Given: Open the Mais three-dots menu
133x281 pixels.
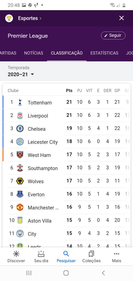Looking at the screenshot, I should click(117, 254).
